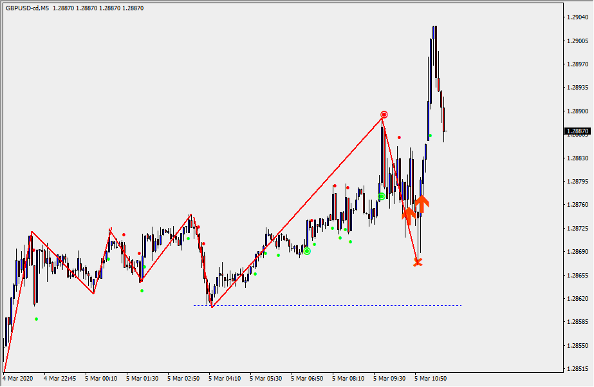This screenshot has height=387, width=594.
Task: Click the red dot right of the red peak
Action: [399, 137]
